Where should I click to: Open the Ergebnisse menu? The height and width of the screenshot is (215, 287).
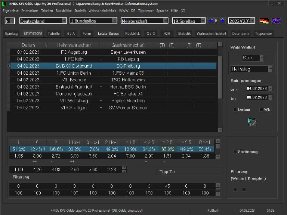[x=10, y=10]
